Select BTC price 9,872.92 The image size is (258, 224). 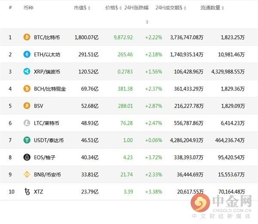pyautogui.click(x=123, y=37)
